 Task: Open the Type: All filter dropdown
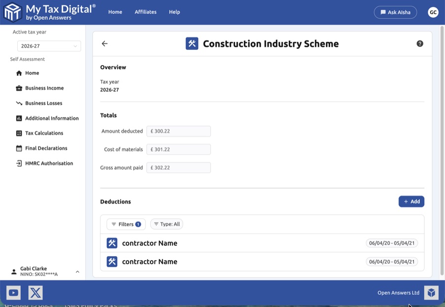tap(167, 224)
